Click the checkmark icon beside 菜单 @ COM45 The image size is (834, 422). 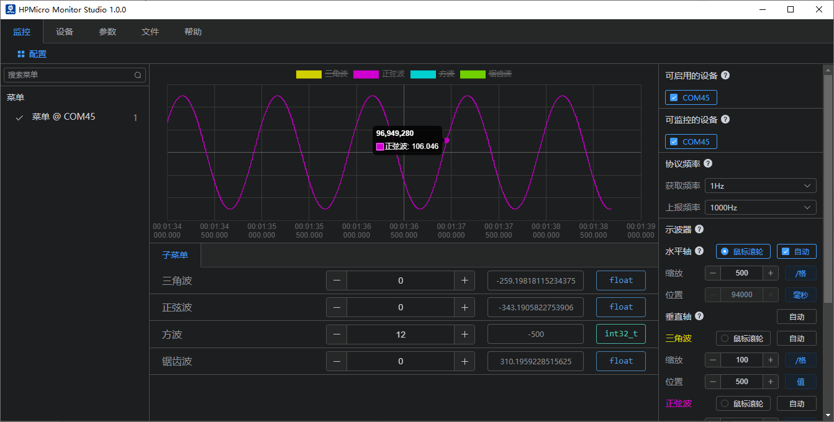19,117
